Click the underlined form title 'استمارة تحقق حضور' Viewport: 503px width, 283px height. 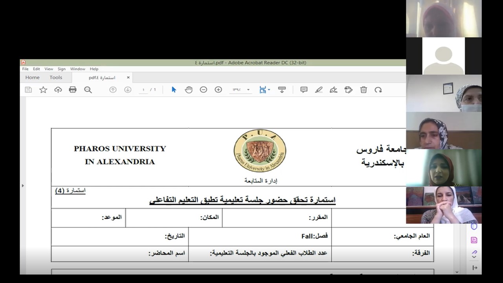242,200
